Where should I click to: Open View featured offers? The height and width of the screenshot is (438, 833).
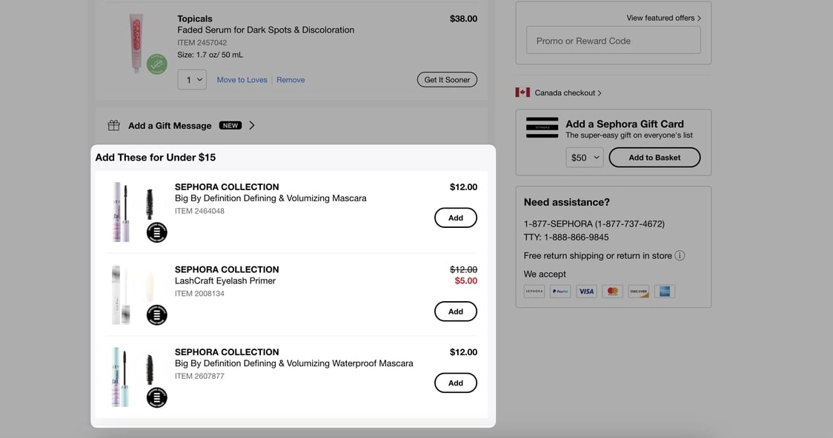663,18
